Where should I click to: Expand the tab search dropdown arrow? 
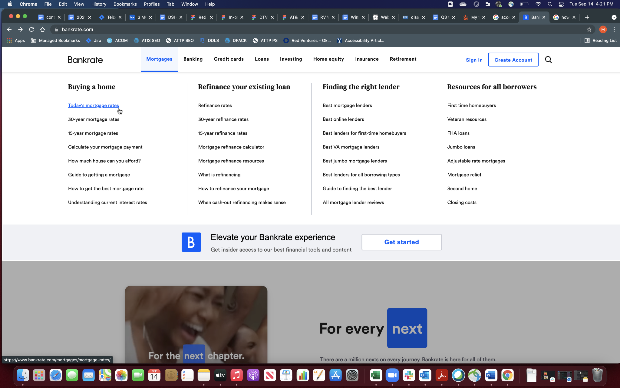point(614,17)
